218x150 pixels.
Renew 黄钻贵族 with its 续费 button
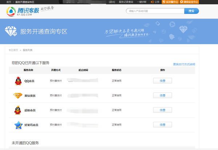162,95
